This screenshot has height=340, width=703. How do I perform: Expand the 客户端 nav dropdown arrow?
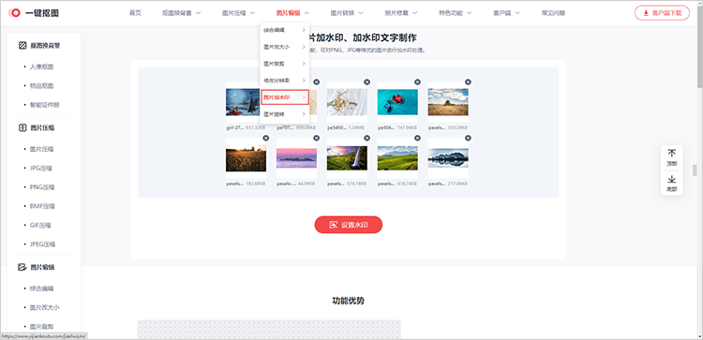[x=517, y=13]
